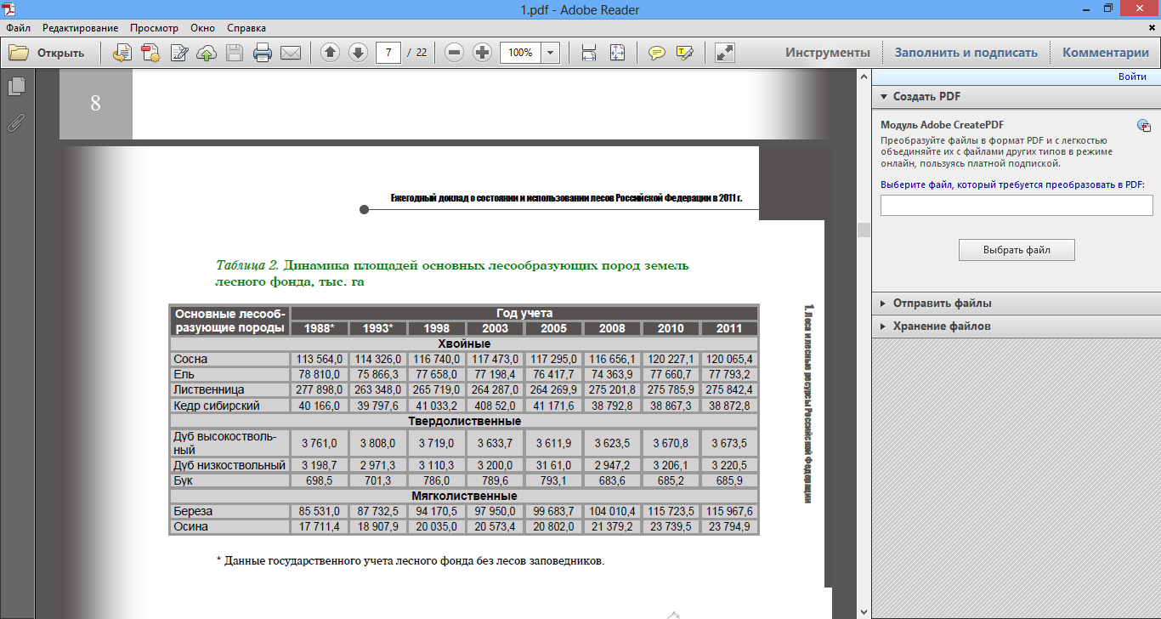The image size is (1161, 619).
Task: Click the file to convert input field
Action: 1017,205
